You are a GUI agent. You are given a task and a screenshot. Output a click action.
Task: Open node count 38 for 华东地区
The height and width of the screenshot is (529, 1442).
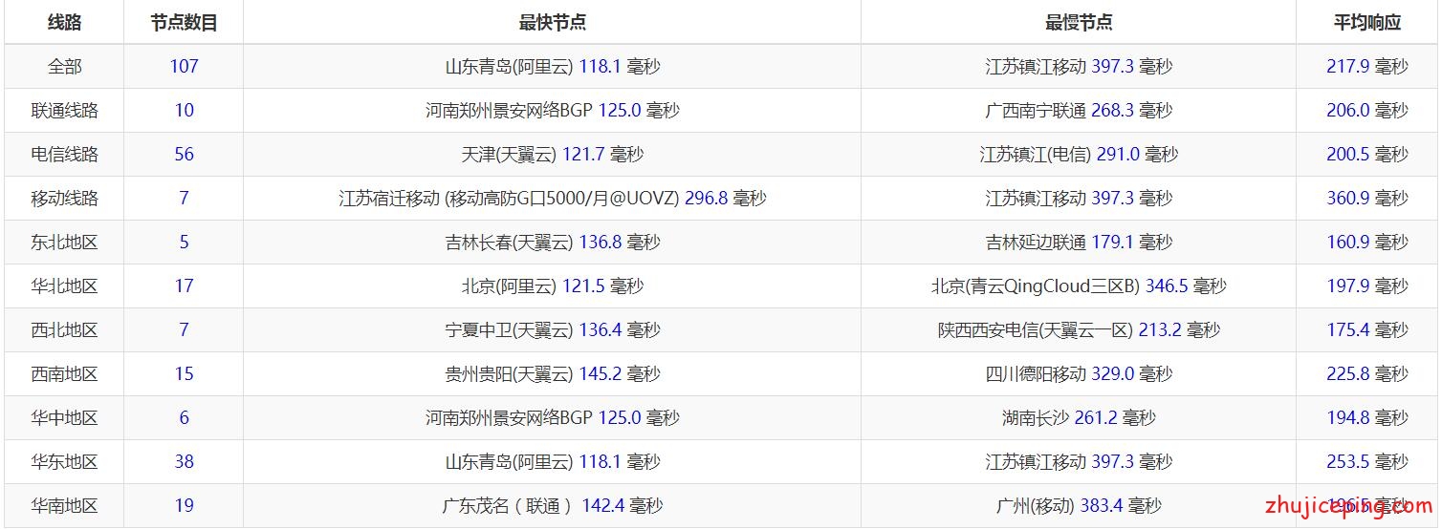(x=184, y=462)
